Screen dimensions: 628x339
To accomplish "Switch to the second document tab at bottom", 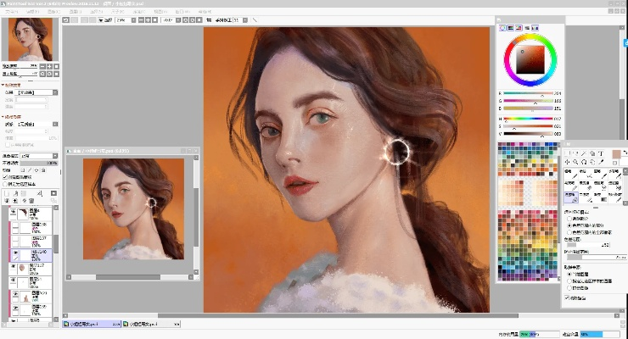I will (149, 324).
